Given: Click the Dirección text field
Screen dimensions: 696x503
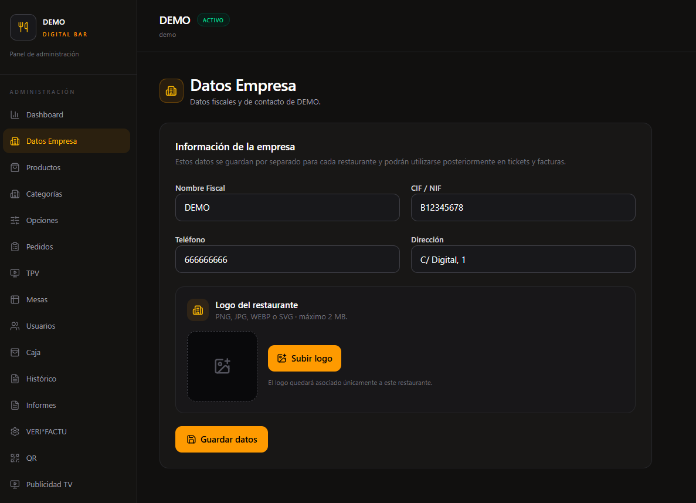Looking at the screenshot, I should tap(524, 259).
